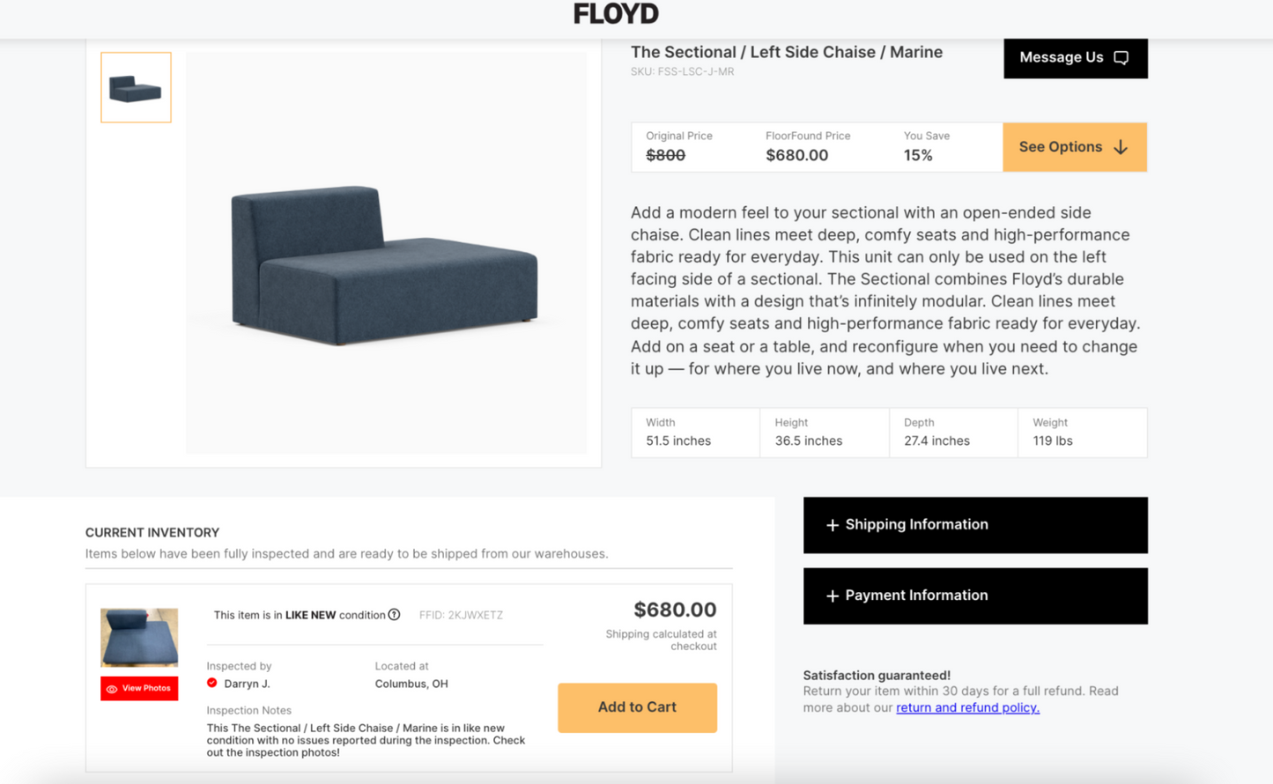The width and height of the screenshot is (1273, 784).
Task: Click the chat bubble icon in Message Us
Action: click(1121, 57)
